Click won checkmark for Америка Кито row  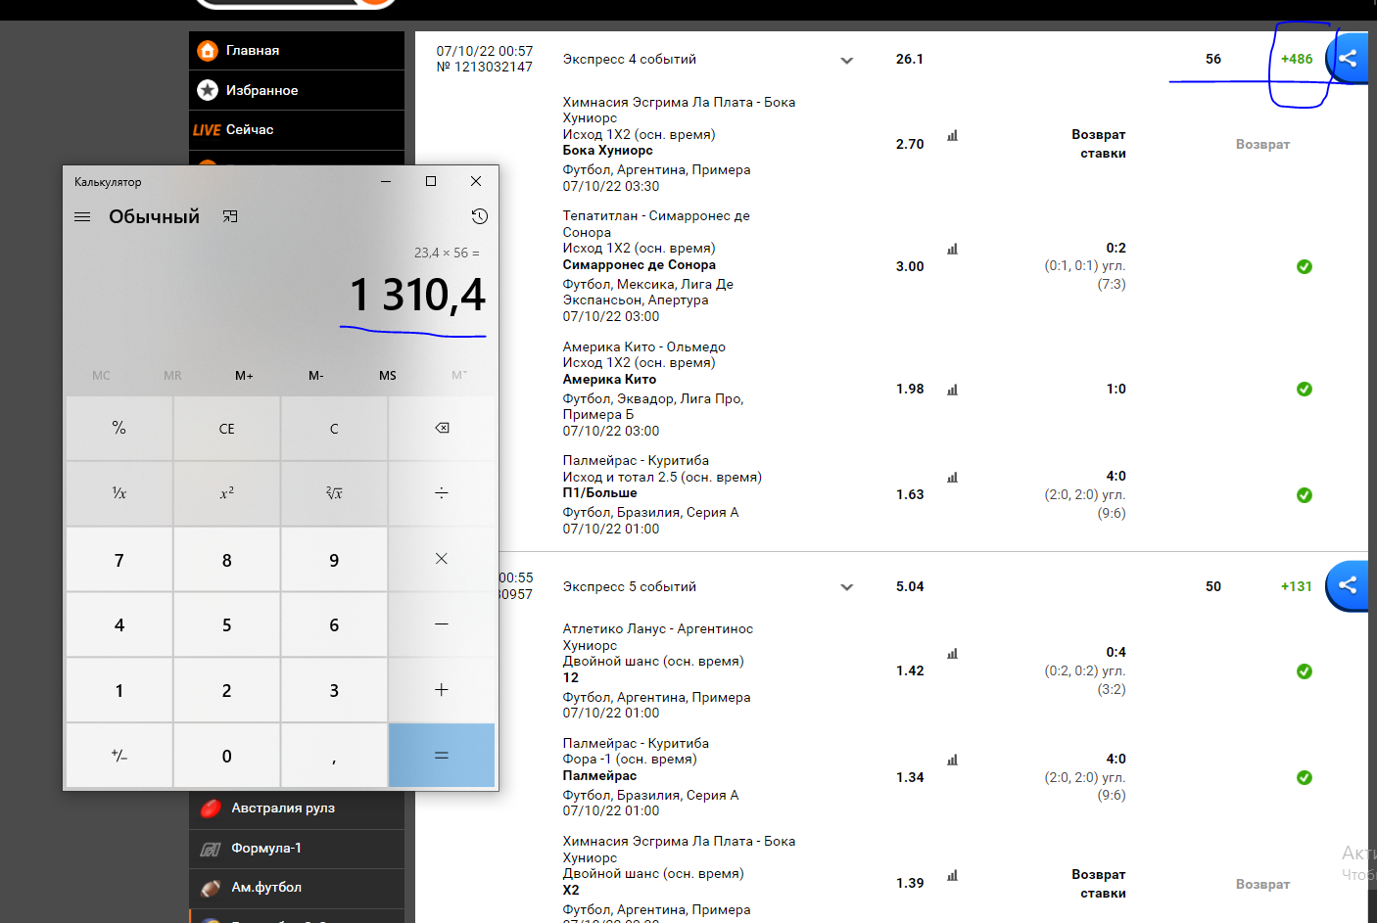(x=1305, y=389)
